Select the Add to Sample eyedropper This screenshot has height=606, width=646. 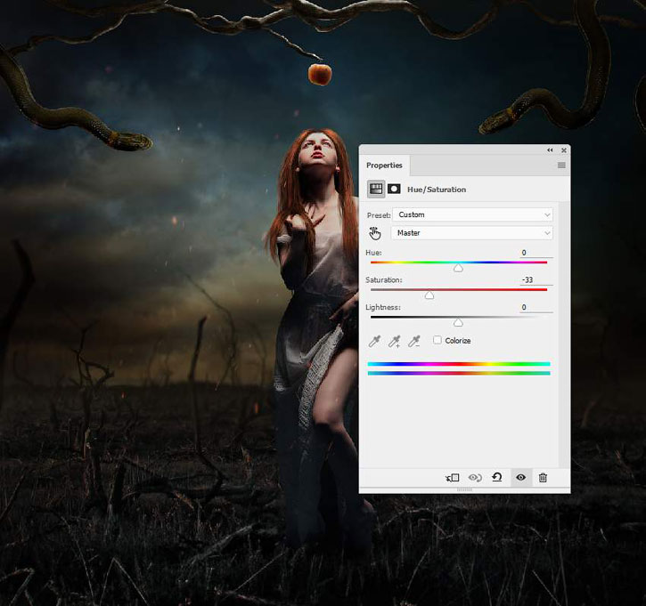pyautogui.click(x=394, y=341)
